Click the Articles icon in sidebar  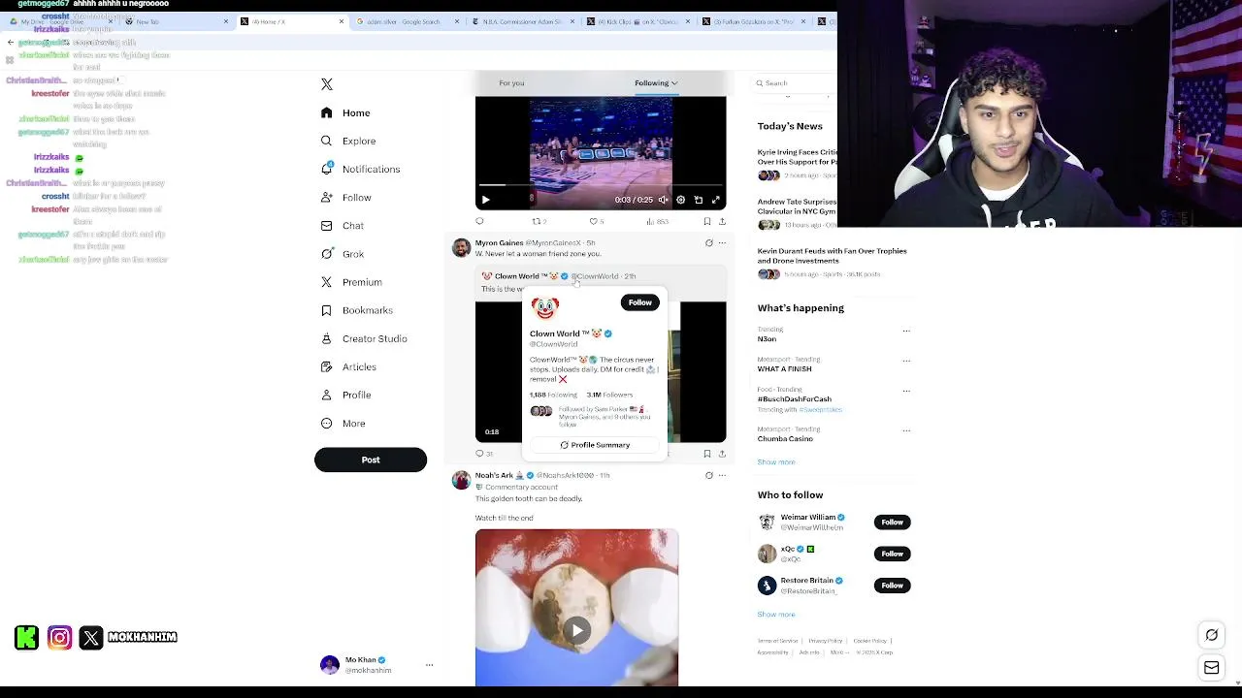(x=327, y=366)
